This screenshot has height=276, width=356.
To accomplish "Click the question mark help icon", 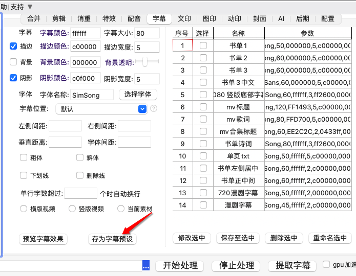I will point(154,109).
